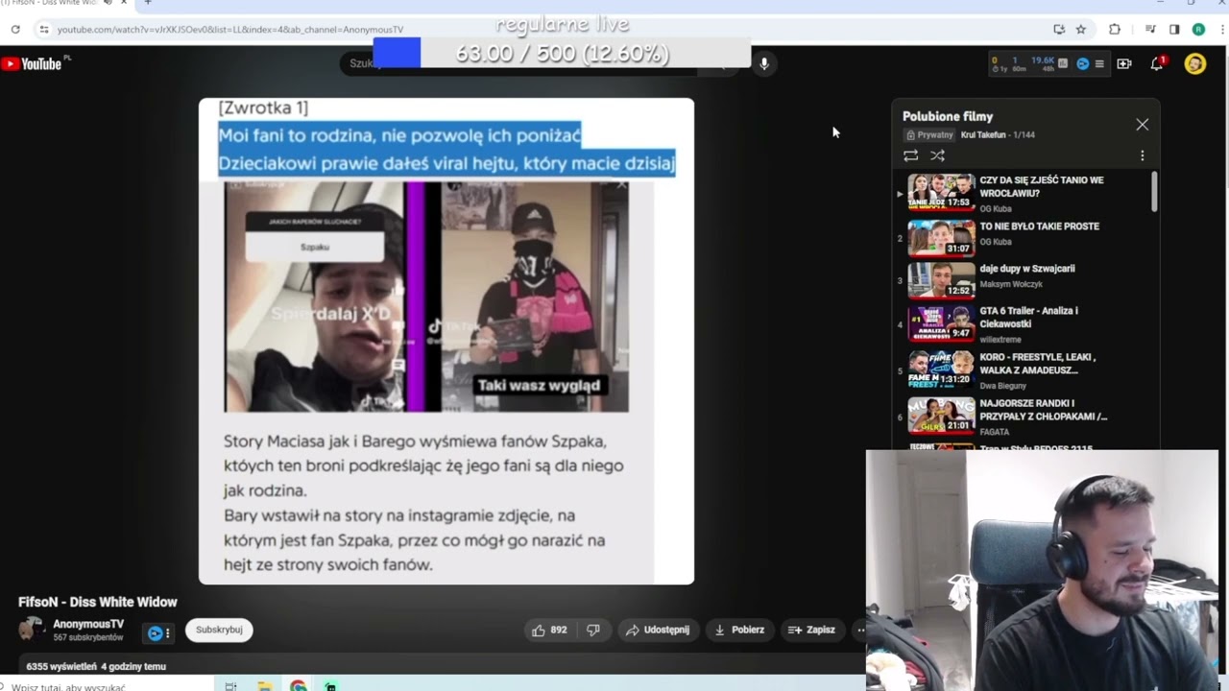Dislike the video
The height and width of the screenshot is (691, 1229).
(593, 631)
